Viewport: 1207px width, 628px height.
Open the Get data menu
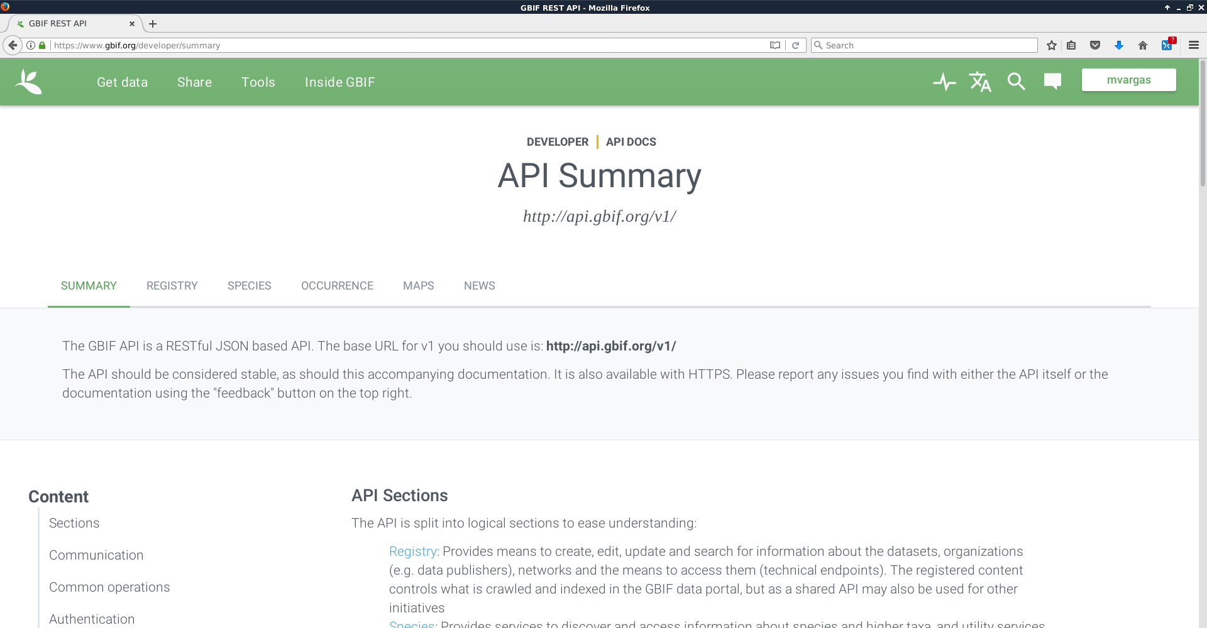(122, 82)
